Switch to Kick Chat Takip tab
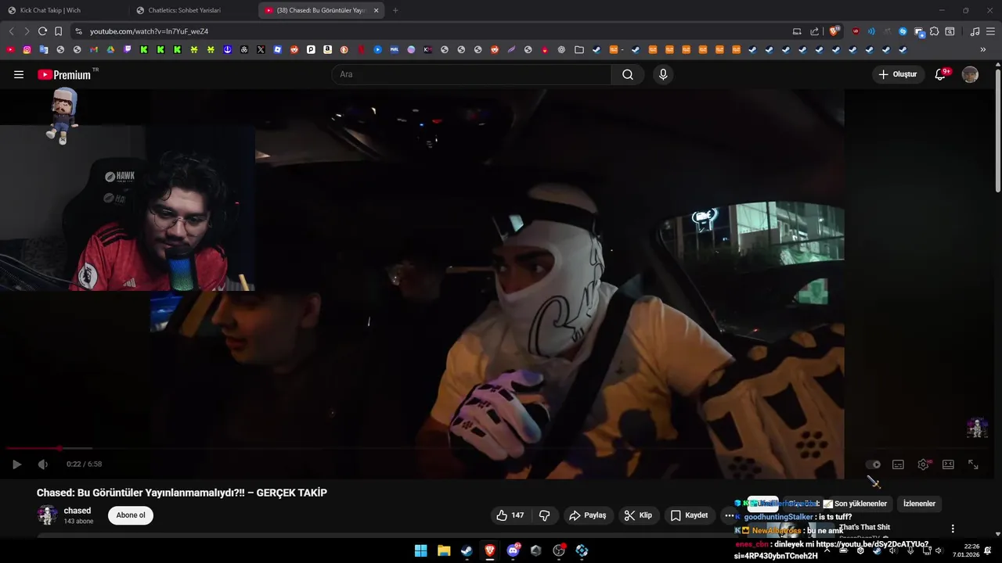Screen dimensions: 1002x563 [63, 10]
